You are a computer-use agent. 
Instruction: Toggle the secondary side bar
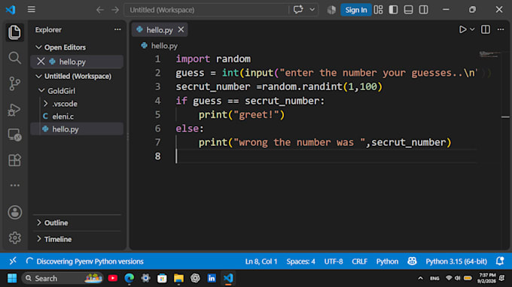(x=423, y=10)
